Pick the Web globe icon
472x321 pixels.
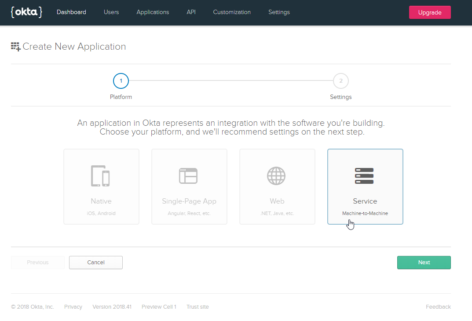(x=277, y=176)
